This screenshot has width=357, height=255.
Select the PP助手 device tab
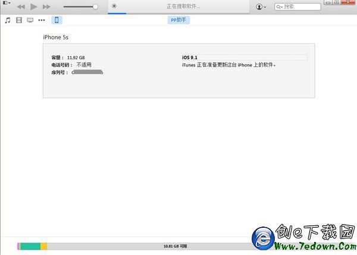click(x=178, y=20)
